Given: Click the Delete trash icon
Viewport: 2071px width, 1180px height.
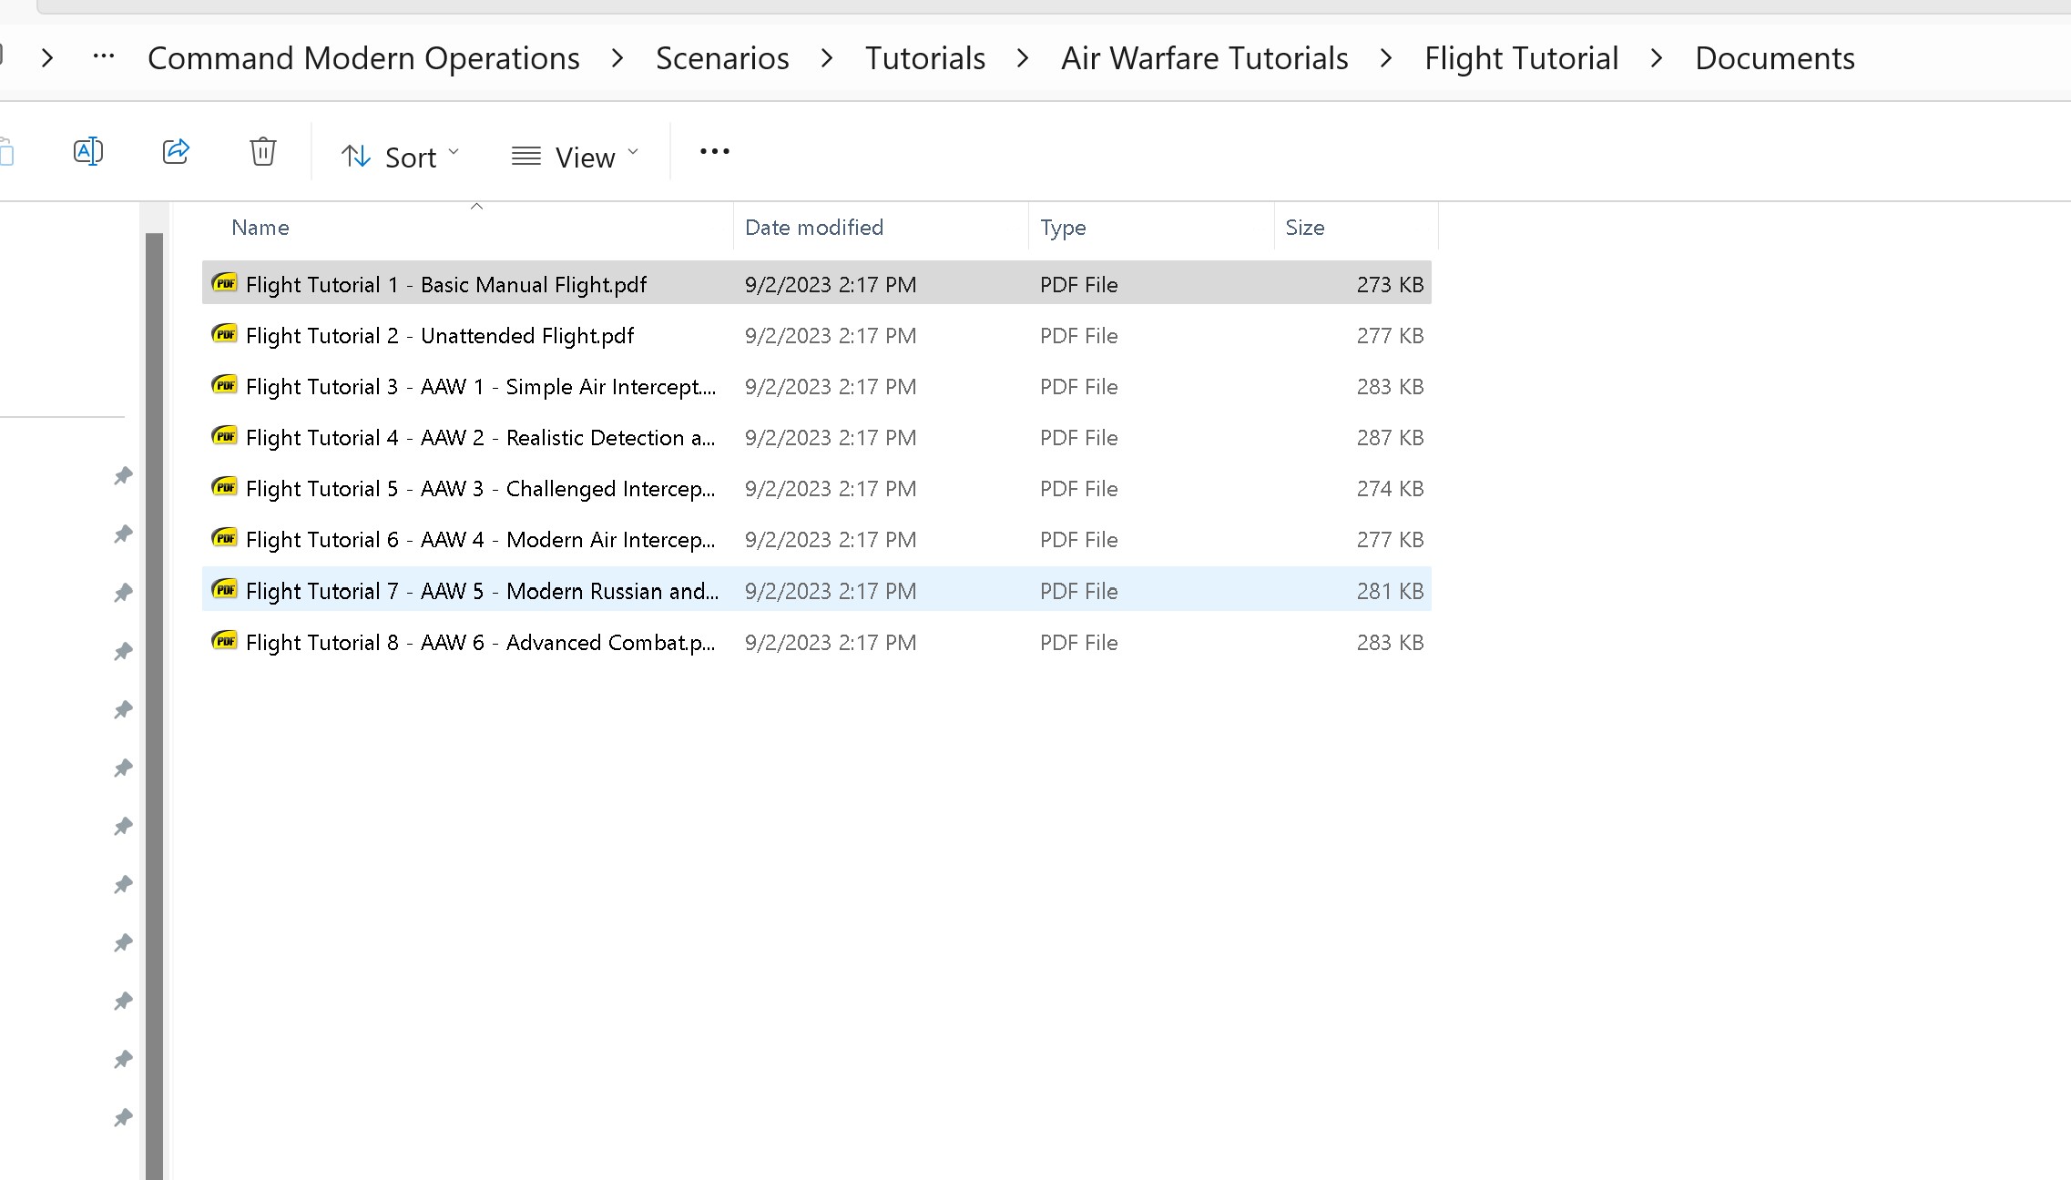Looking at the screenshot, I should point(263,151).
